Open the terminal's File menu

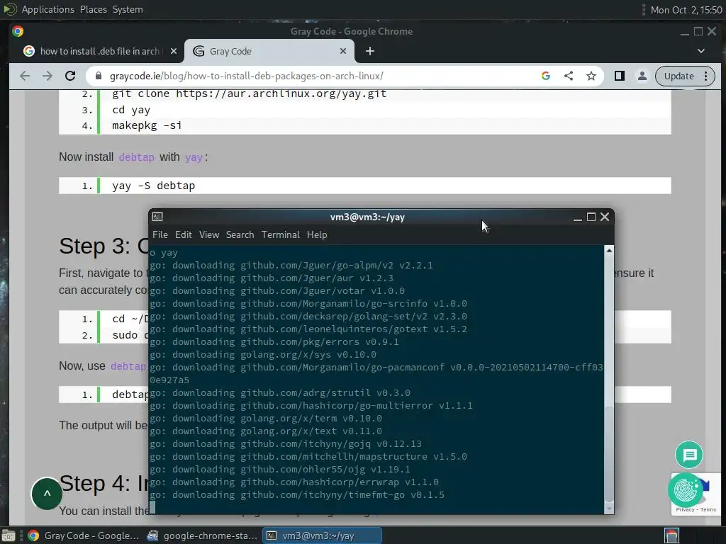coord(160,234)
